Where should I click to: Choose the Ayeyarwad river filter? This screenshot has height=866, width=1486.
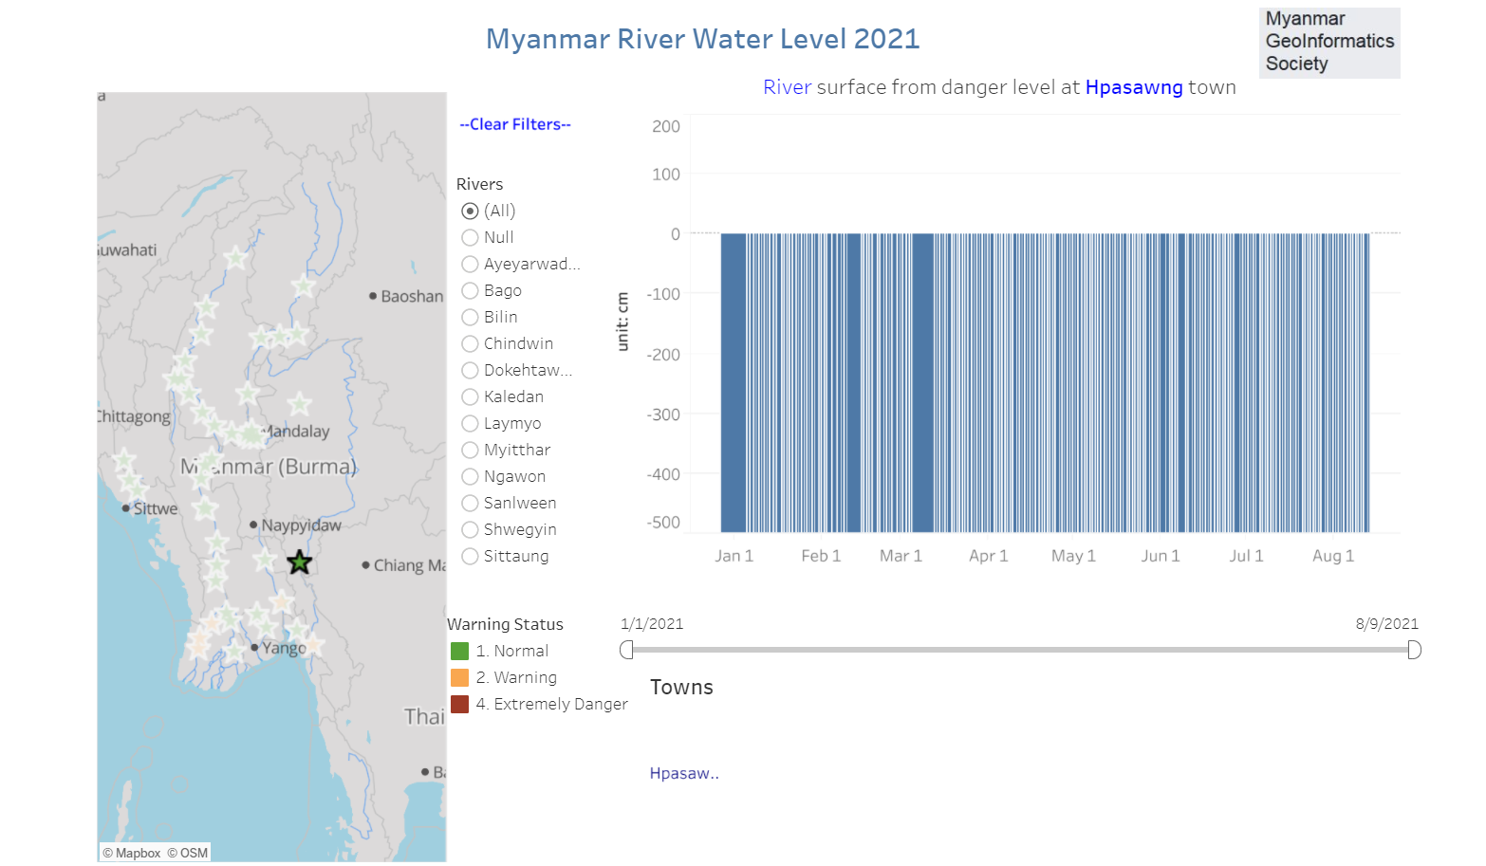[470, 264]
